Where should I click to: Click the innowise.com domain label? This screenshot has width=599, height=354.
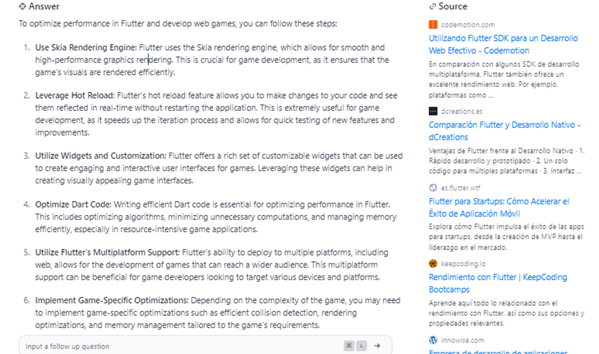pos(462,340)
